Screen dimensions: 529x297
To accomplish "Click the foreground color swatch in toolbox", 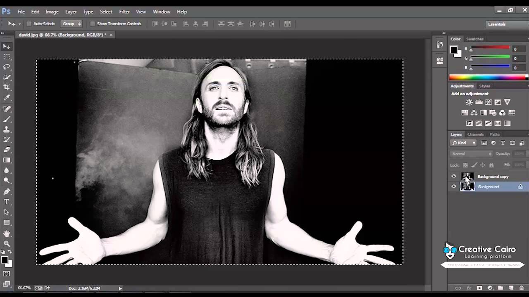I will pos(4,260).
